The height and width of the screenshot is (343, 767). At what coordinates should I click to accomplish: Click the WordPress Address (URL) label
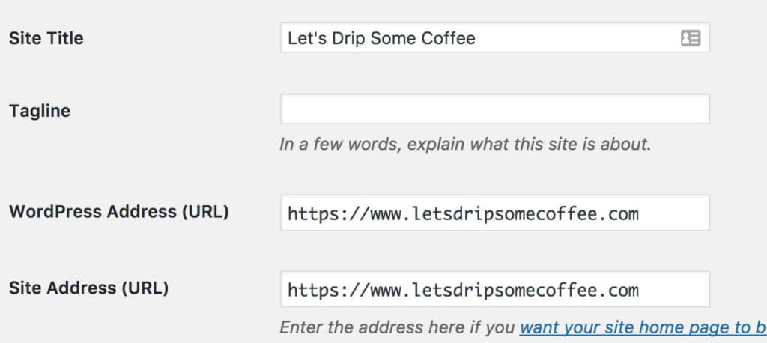point(119,211)
